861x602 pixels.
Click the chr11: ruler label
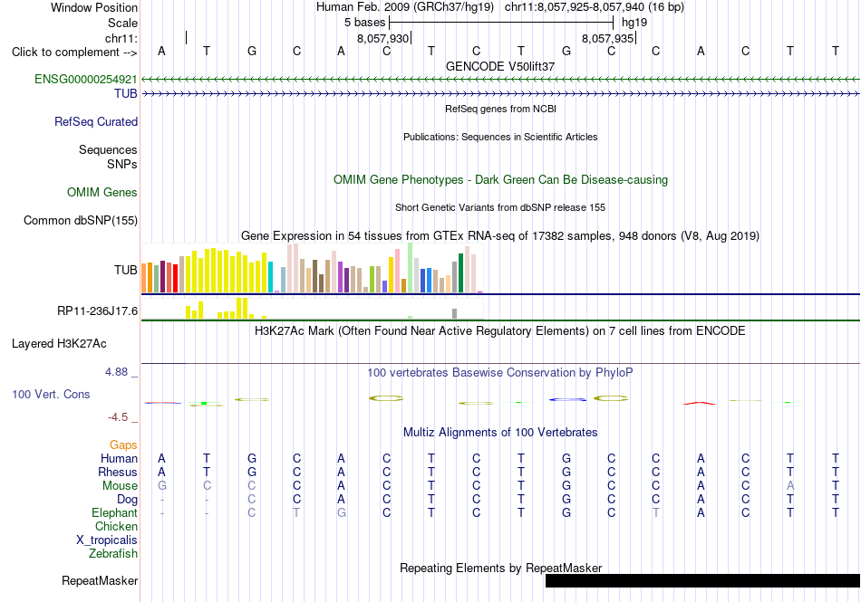click(x=121, y=38)
